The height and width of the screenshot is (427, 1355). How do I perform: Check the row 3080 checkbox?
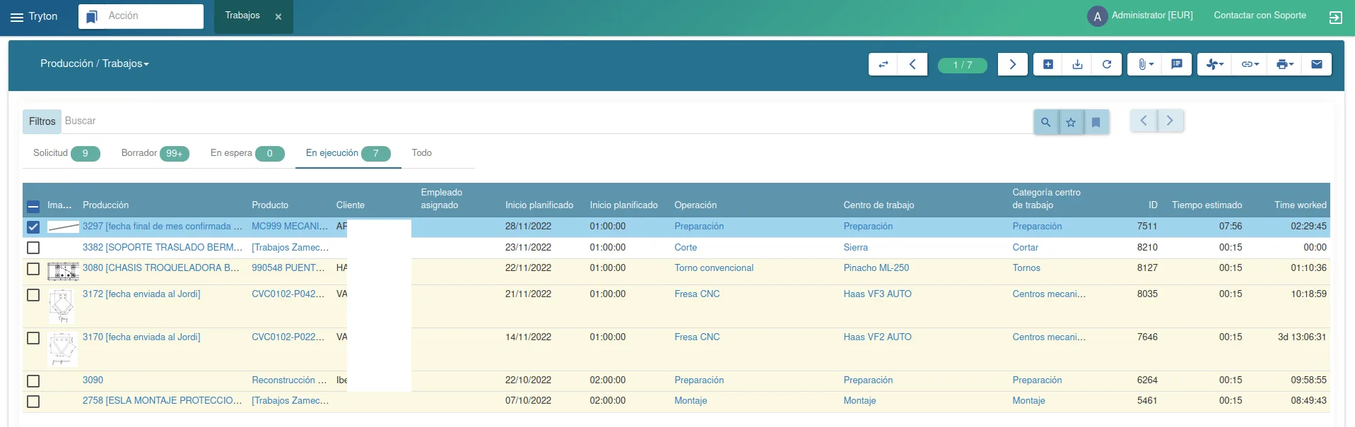(33, 269)
